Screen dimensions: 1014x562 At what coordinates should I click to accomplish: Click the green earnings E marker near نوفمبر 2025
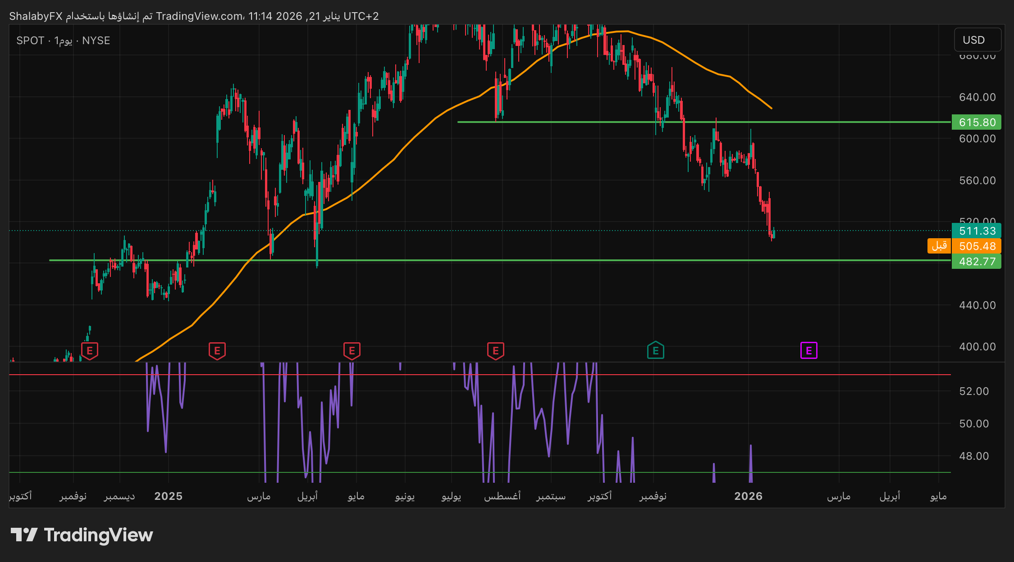point(656,350)
